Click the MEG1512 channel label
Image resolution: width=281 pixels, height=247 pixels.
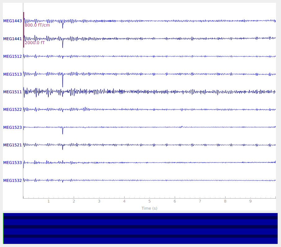[12, 57]
